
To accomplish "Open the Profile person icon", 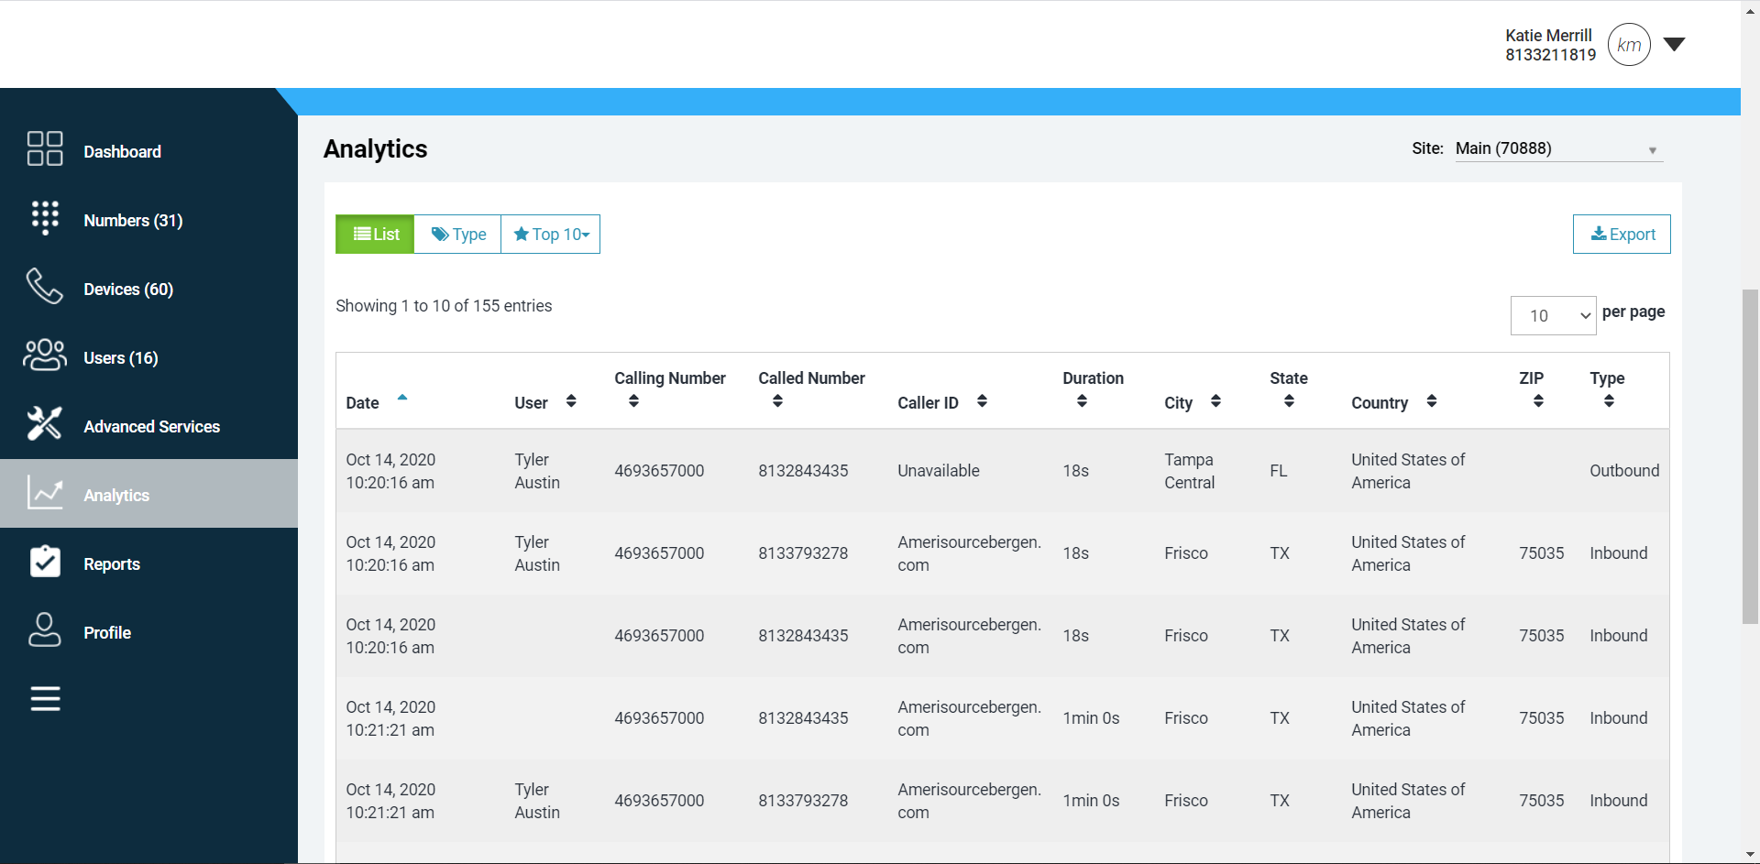I will point(45,630).
